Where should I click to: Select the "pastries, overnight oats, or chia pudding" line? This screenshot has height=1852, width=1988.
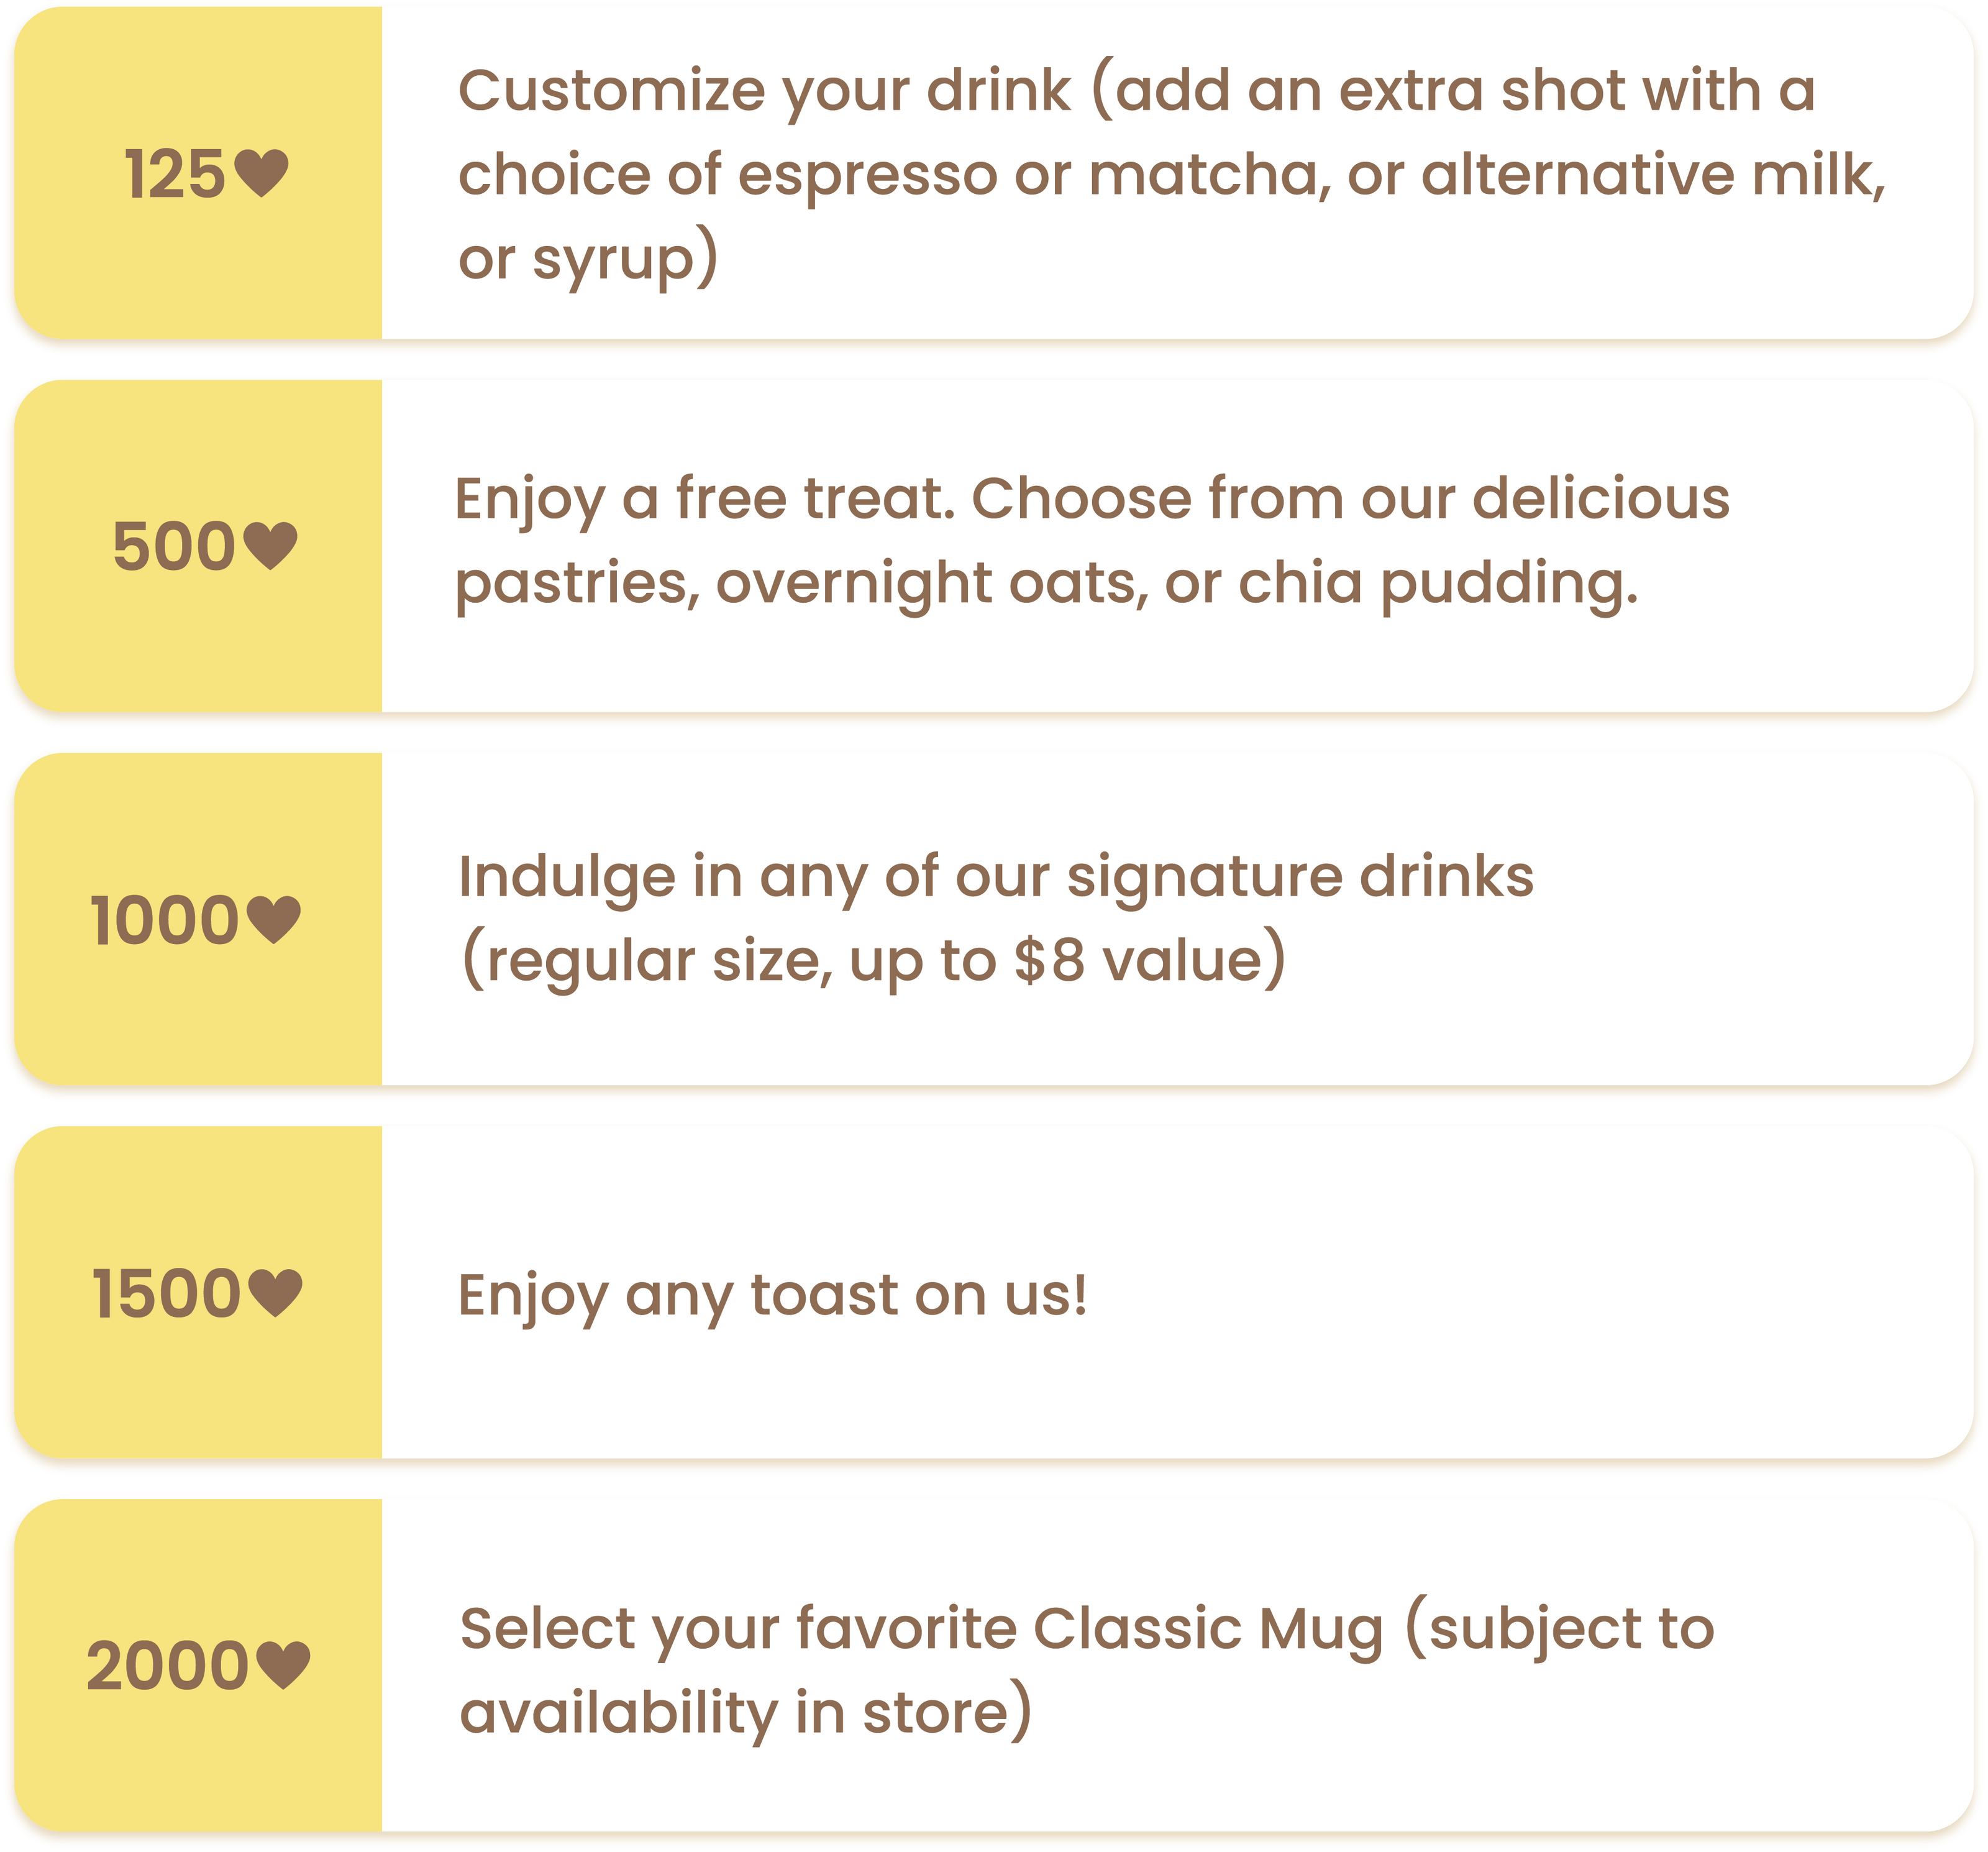point(1046,584)
